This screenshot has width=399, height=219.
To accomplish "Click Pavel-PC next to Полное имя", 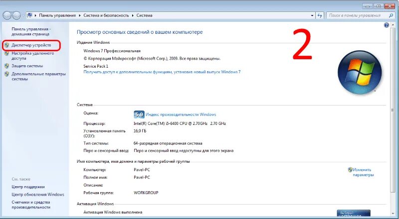I will click(x=142, y=177).
